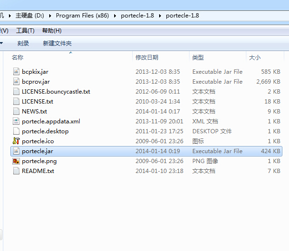Viewport: 289px width, 251px height.
Task: Click the date 2012-06-09 0:11
Action: tap(158, 92)
